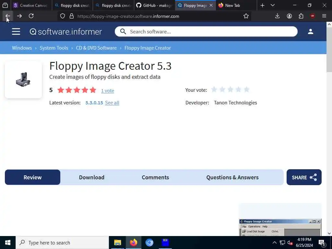Screen dimensions: 332x249
Task: Click the Floppy Image Creator app icon
Action: [23, 80]
